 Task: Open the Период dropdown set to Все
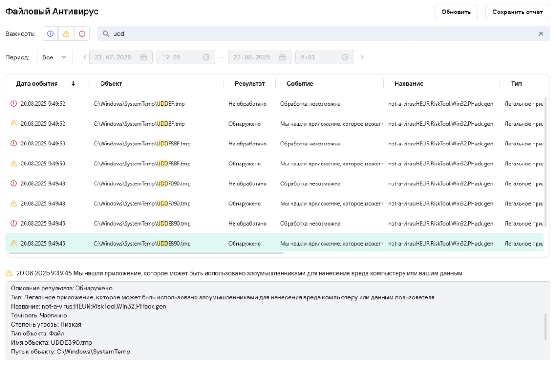[55, 57]
